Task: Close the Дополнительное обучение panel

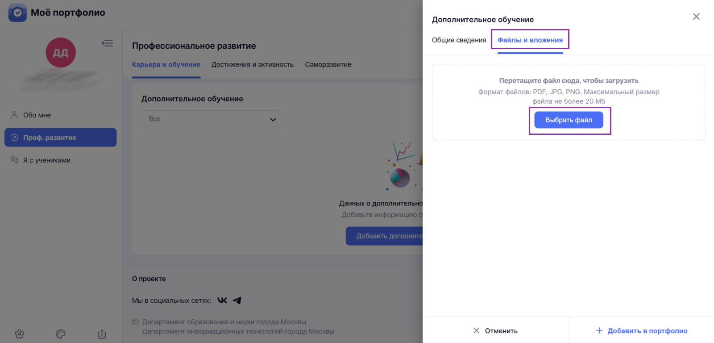Action: pos(696,17)
